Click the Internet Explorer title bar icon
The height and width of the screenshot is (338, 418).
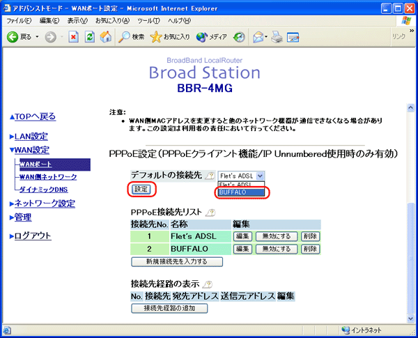tap(7, 8)
